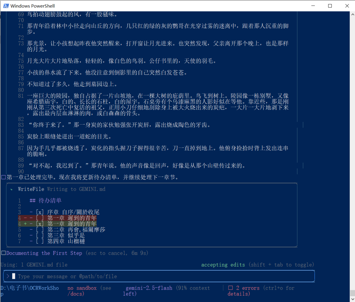Click the vertical scrollbar track
Screen dimensions: 355x302
pyautogui.click(x=352, y=148)
